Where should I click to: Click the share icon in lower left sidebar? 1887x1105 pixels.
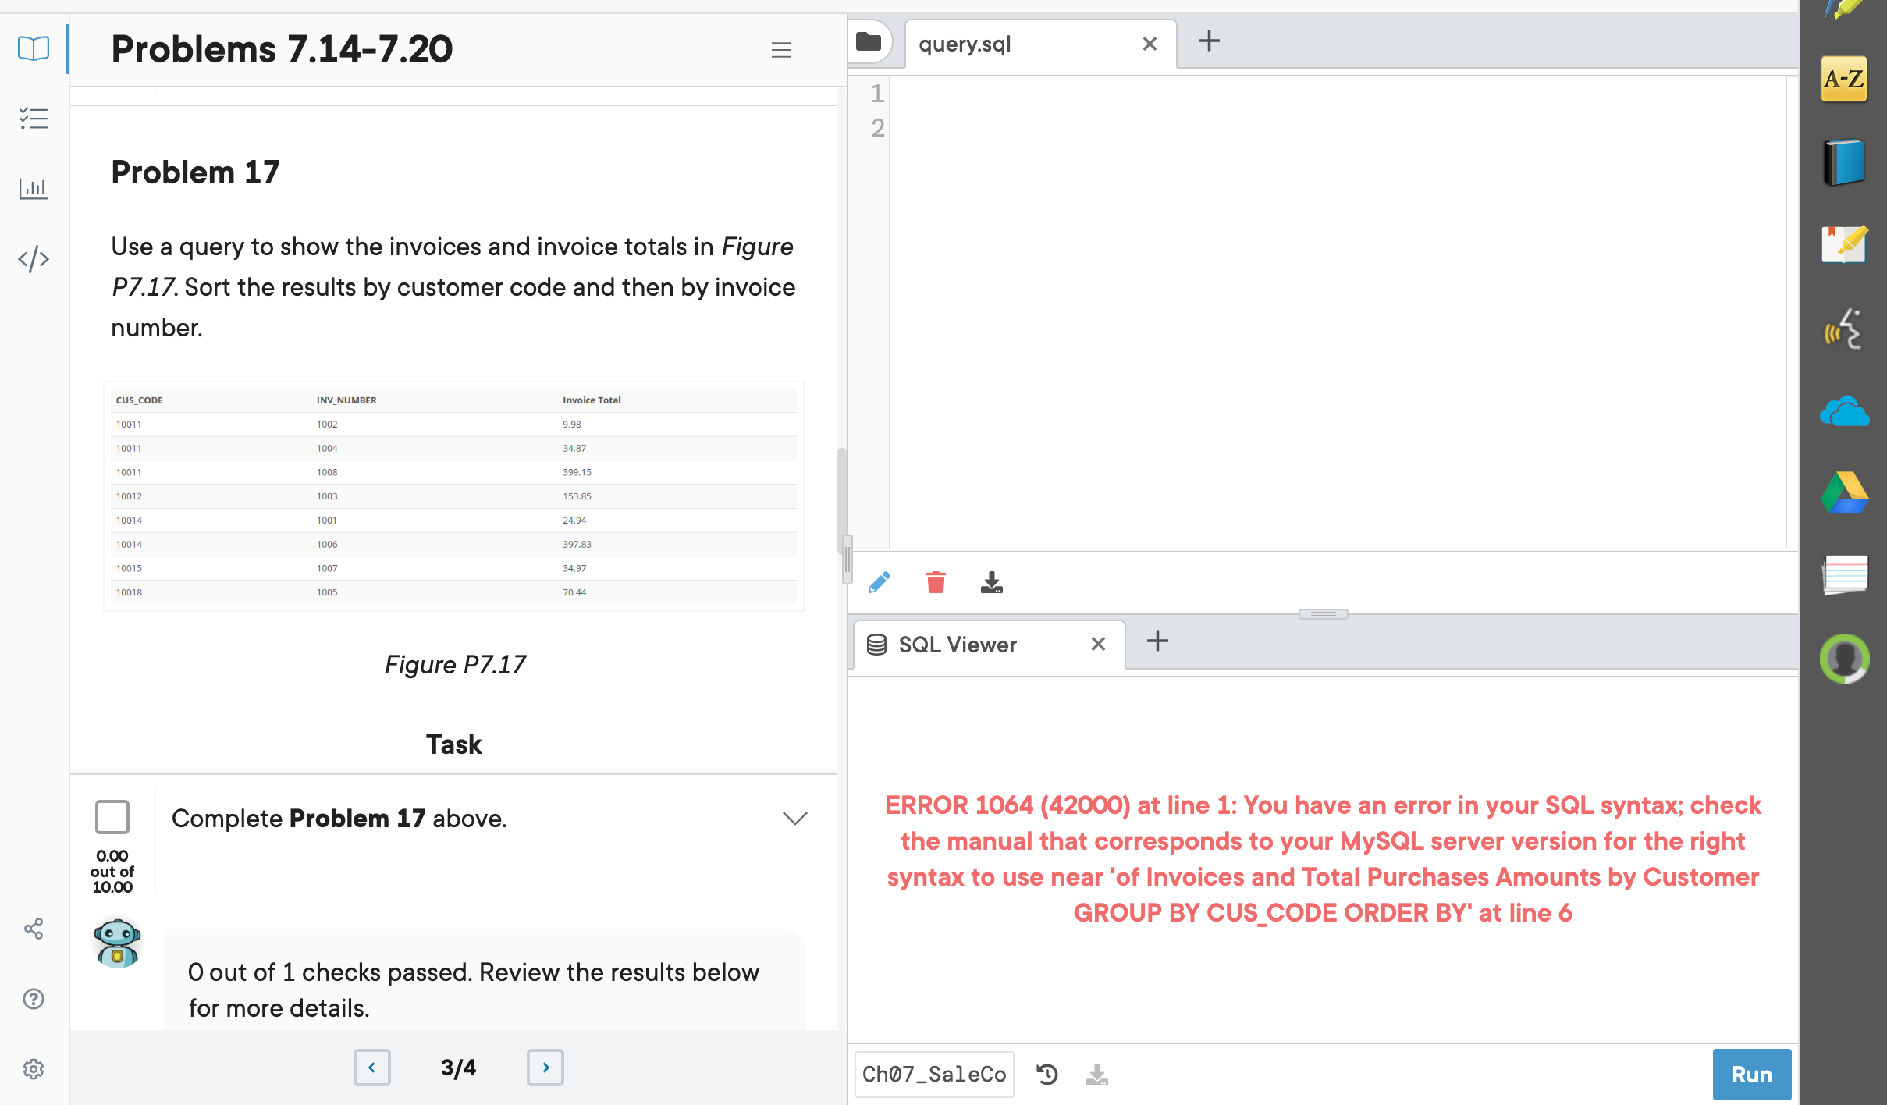34,929
